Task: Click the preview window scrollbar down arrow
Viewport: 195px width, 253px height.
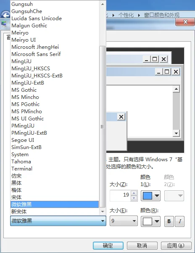Action: [x=176, y=133]
